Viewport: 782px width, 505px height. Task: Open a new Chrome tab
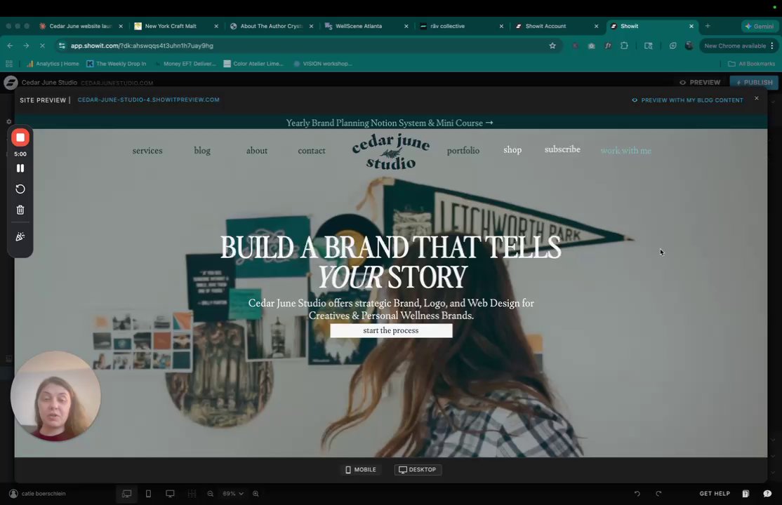[708, 26]
